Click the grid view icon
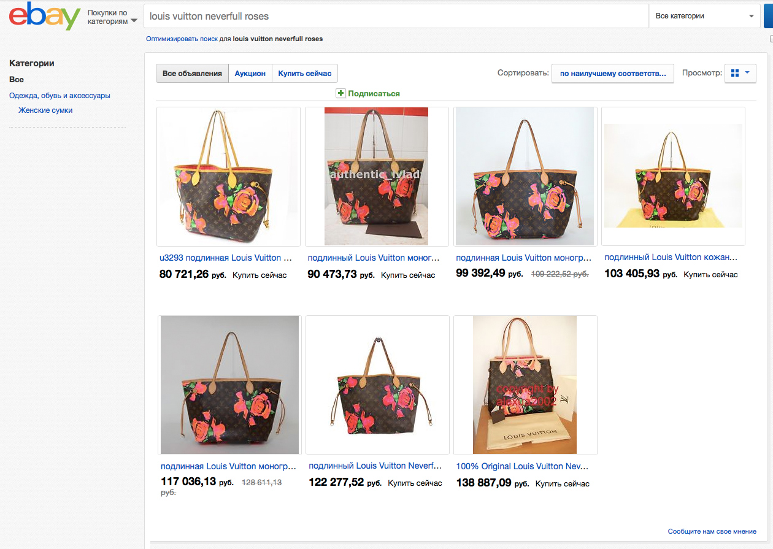773x549 pixels. tap(735, 74)
